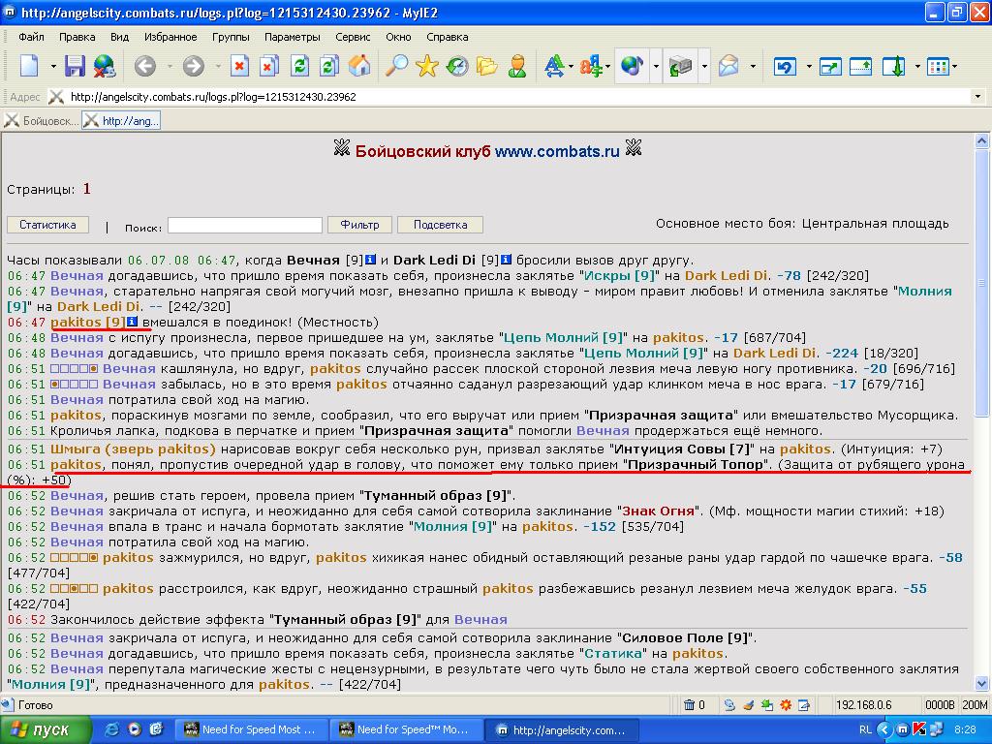Open the www.combats.ru header link

pos(557,151)
